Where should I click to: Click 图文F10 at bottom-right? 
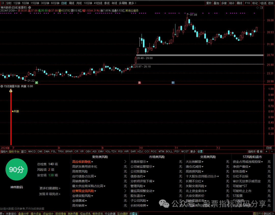[258, 213]
